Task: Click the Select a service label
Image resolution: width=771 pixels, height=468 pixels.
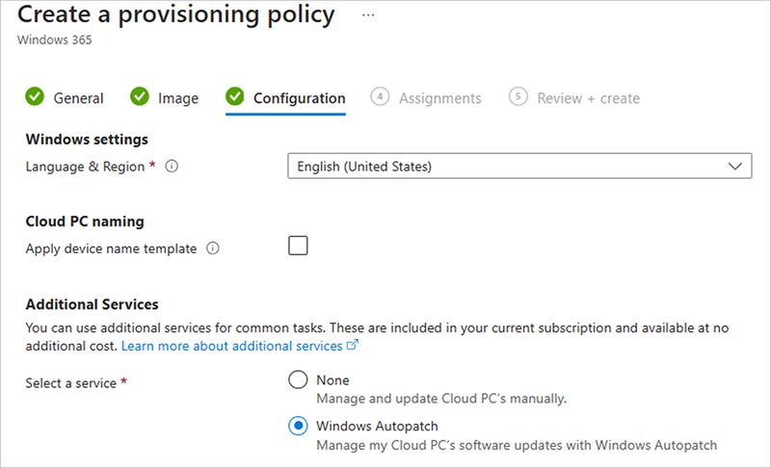Action: pos(70,383)
